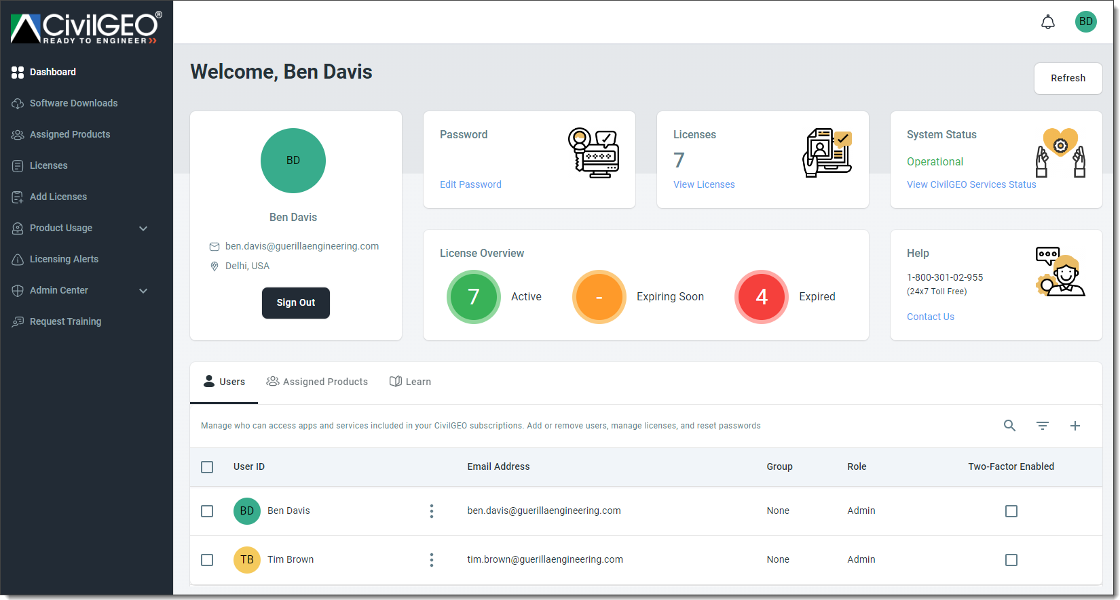
Task: Click the Two-Factor Enabled column header
Action: [x=1011, y=466]
